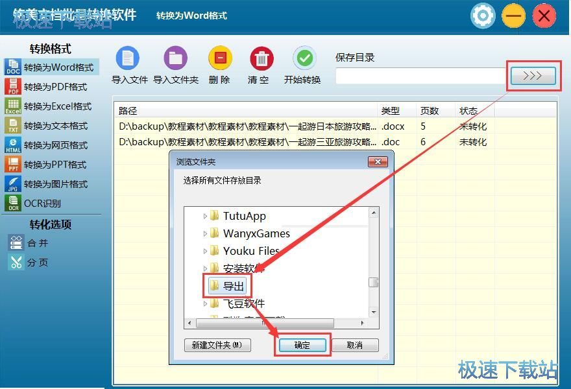Expand the WanyxGames folder node
571x389 pixels.
point(205,233)
